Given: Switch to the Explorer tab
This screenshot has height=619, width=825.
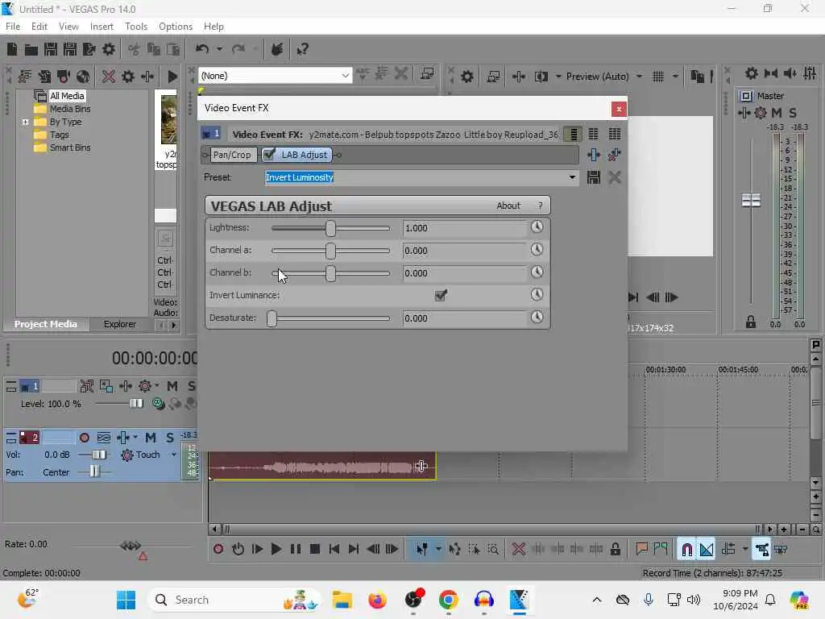Looking at the screenshot, I should (x=120, y=324).
